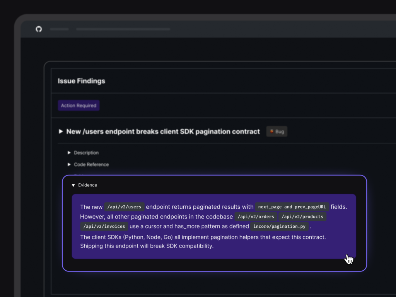Open the /api/v2/products endpoint reference

click(302, 217)
